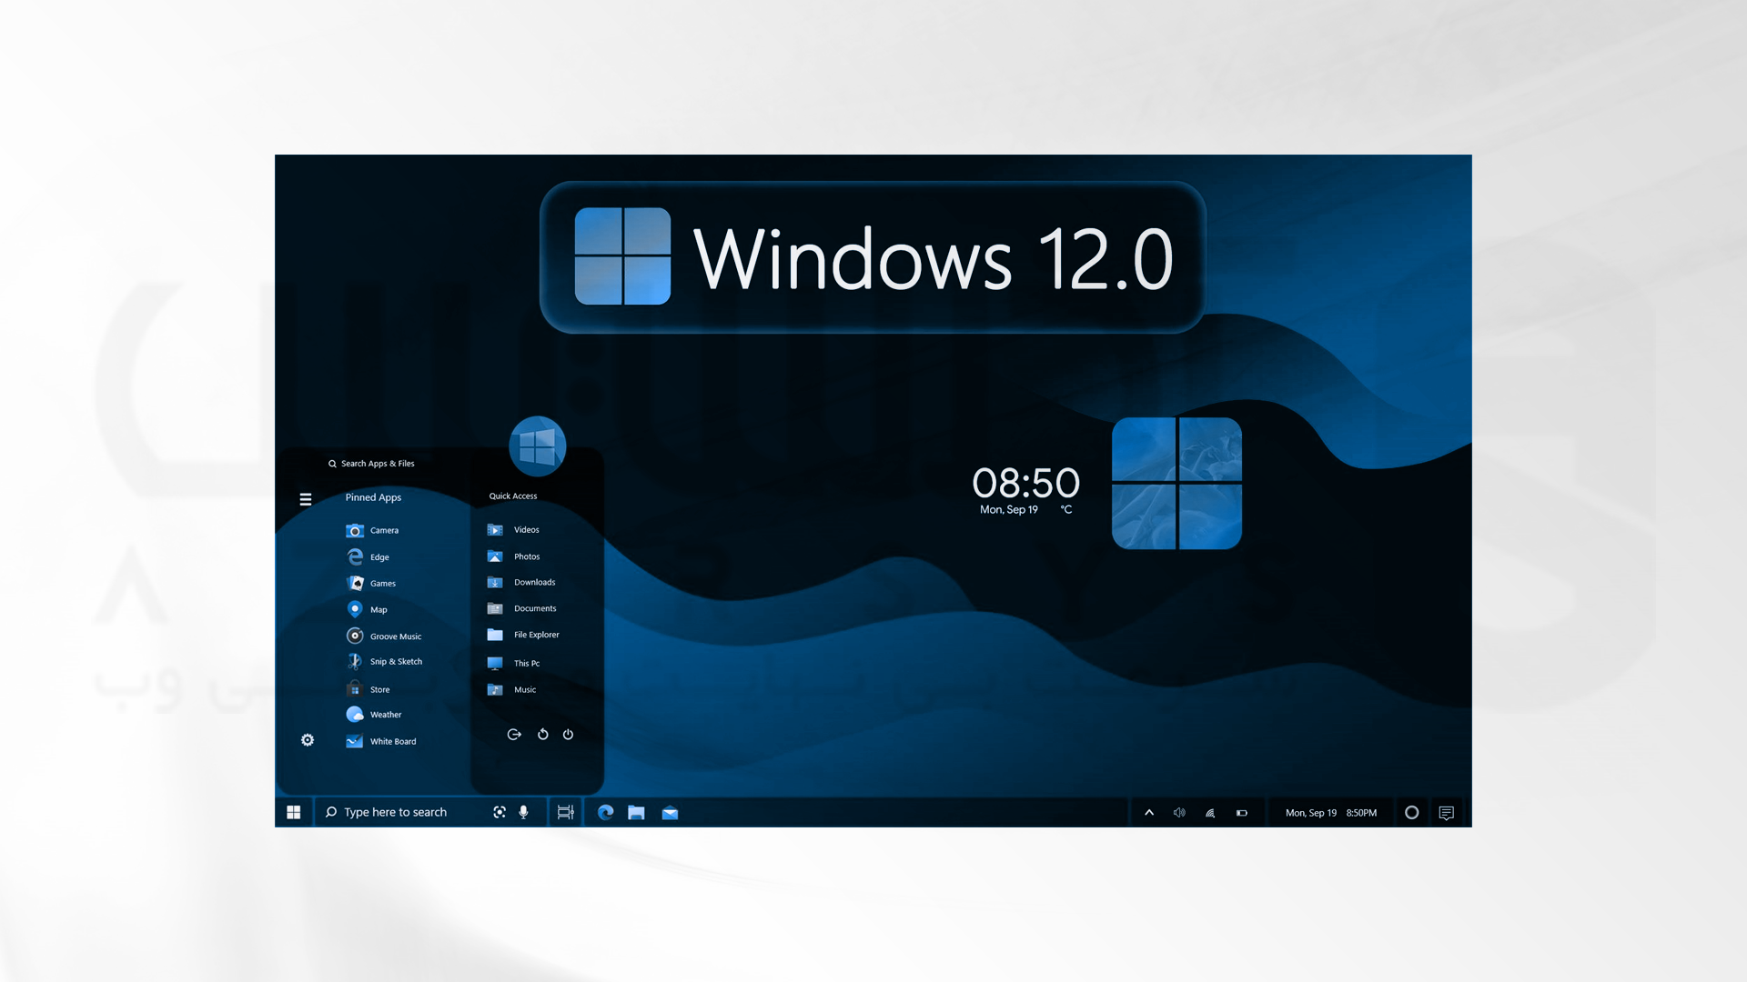
Task: Open the notification action center icon
Action: [1447, 813]
